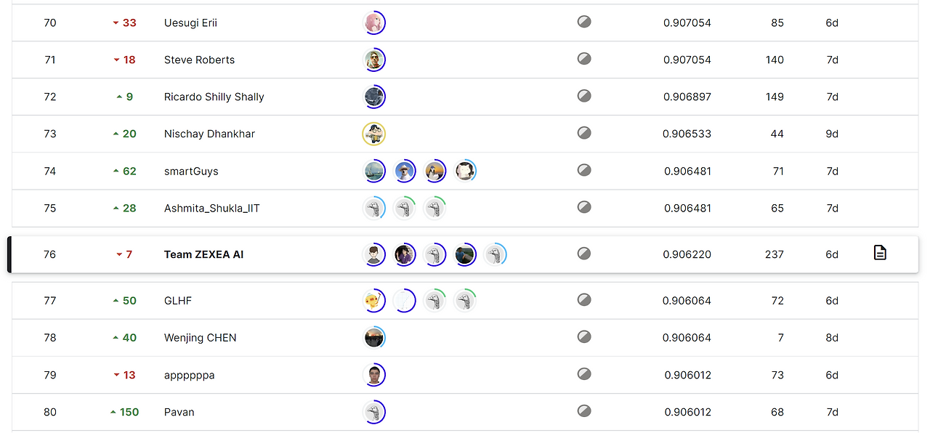Click the first goose avatar of Ashmita_Shukla_IIT

coord(373,208)
